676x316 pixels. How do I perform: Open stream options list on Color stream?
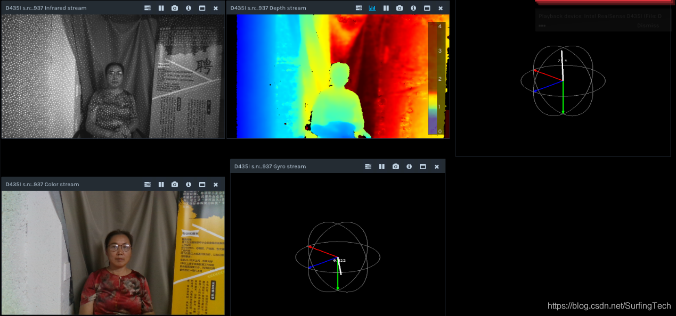148,184
